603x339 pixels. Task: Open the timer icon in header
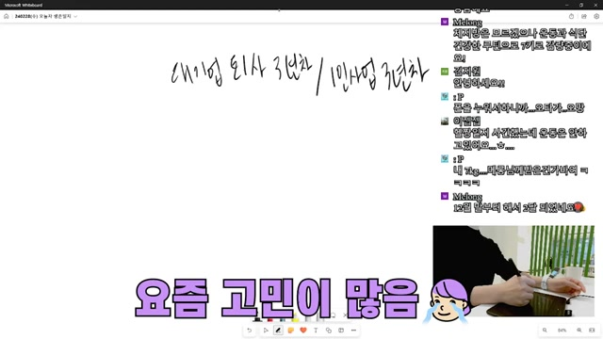pyautogui.click(x=571, y=16)
